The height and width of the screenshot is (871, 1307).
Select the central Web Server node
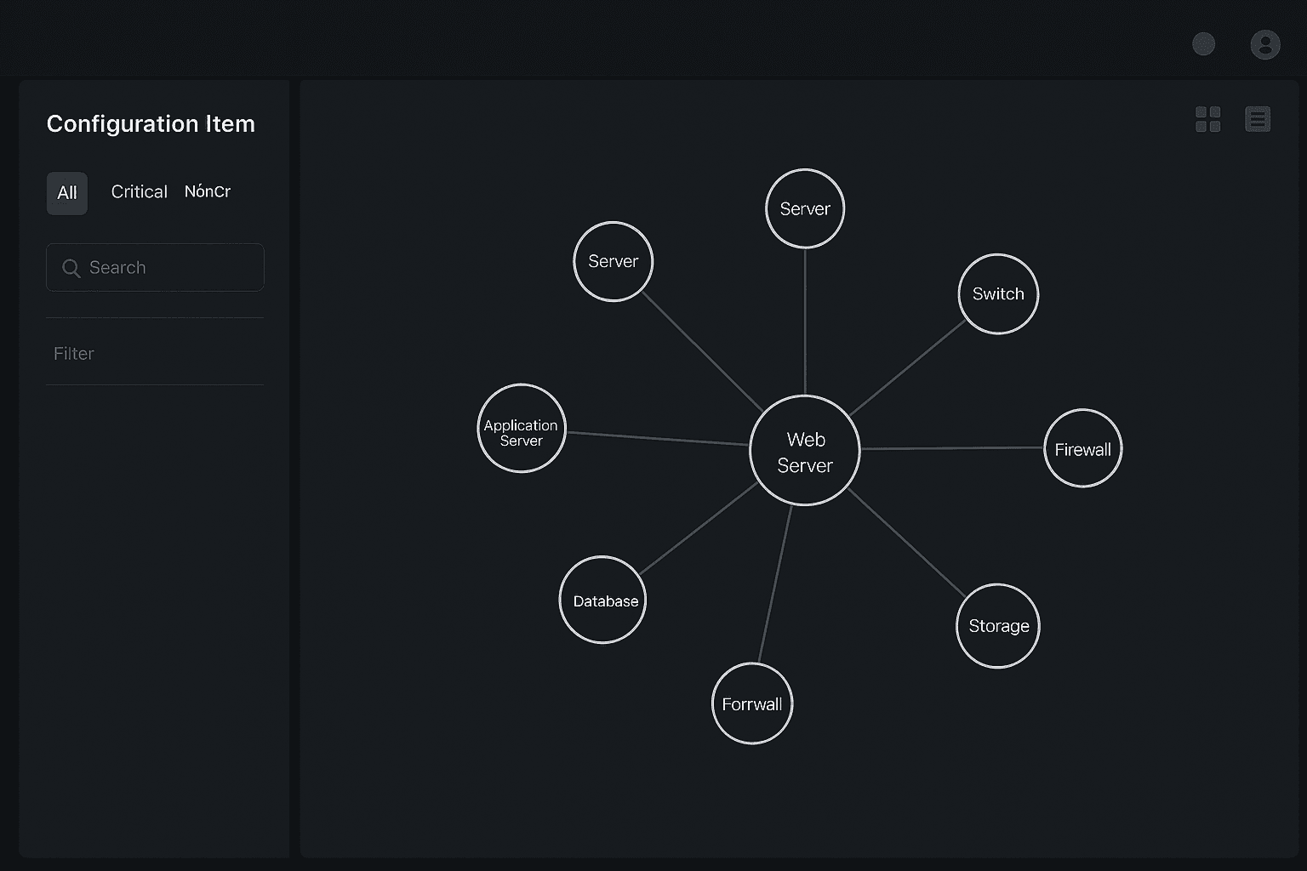click(x=805, y=451)
